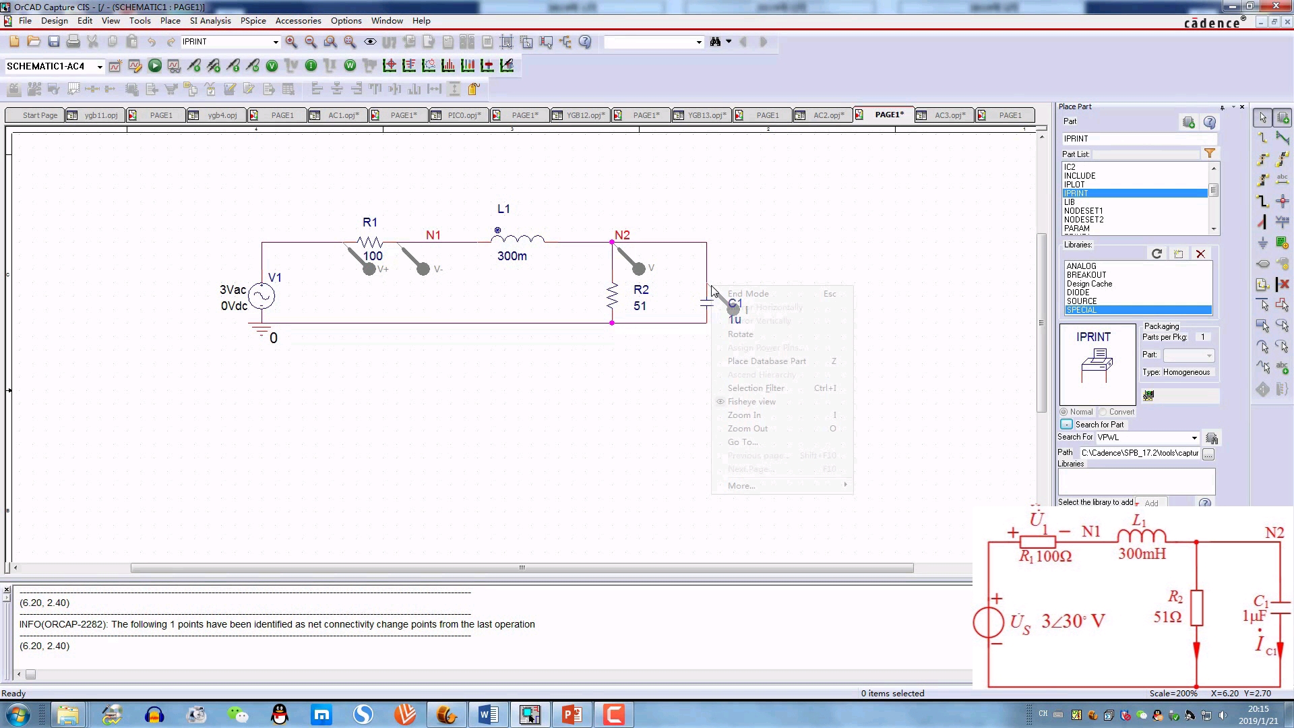1294x728 pixels.
Task: Click the voltage level marker icon
Action: tap(193, 65)
